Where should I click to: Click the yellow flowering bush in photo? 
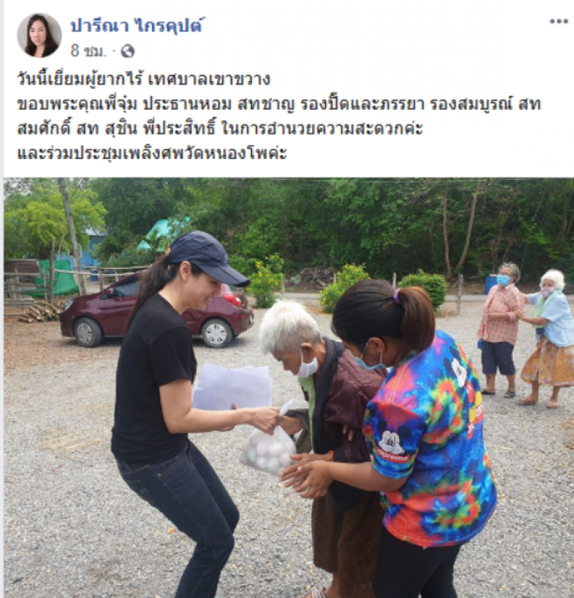263,280
